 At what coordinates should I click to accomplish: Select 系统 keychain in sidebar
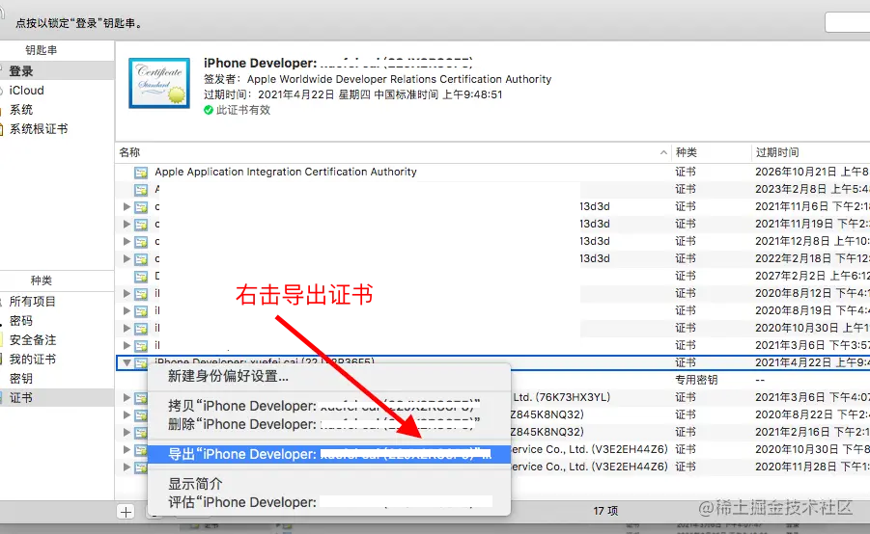pyautogui.click(x=57, y=110)
